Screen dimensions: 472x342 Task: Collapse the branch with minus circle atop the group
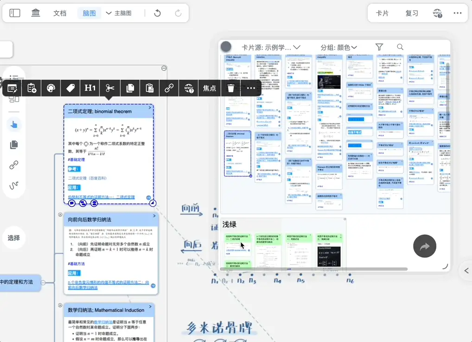164,68
